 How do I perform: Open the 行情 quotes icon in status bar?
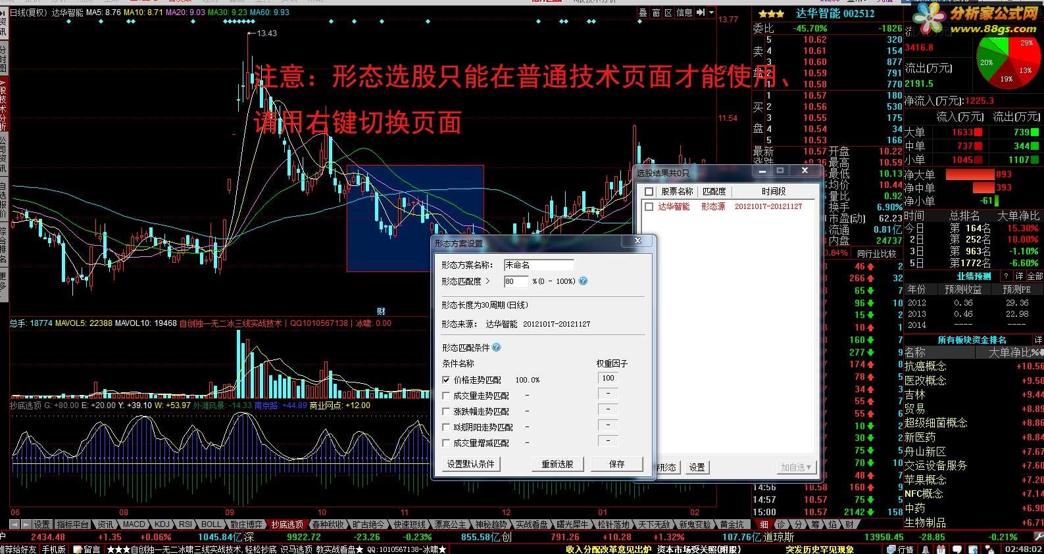pyautogui.click(x=900, y=549)
